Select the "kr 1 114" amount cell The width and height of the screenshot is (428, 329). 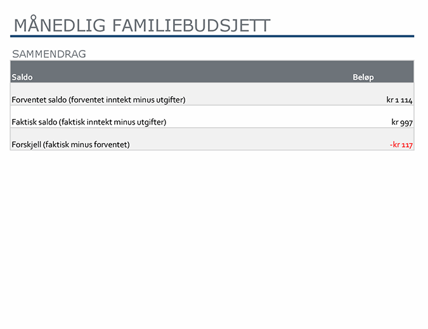click(x=399, y=100)
